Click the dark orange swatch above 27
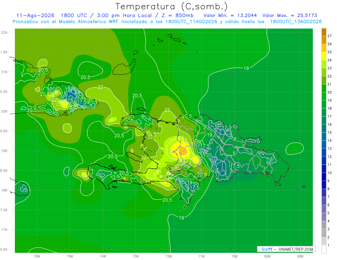This screenshot has width=337, height=260. (x=324, y=32)
